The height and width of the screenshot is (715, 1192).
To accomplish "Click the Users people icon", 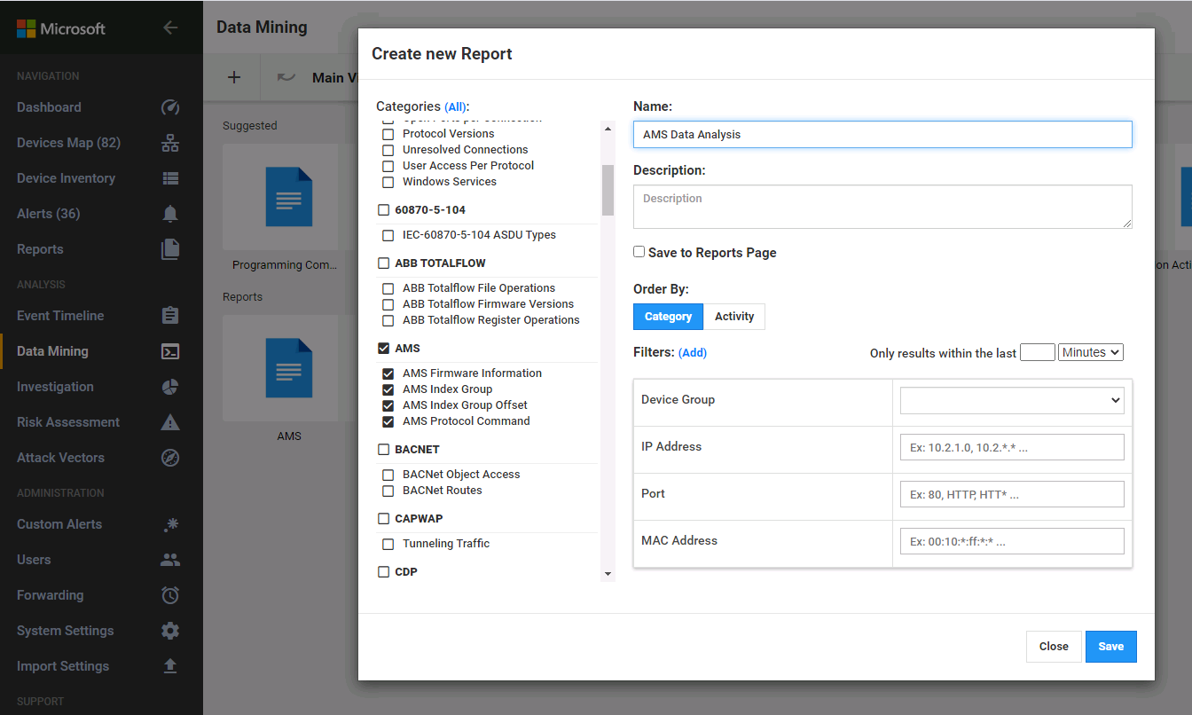I will (170, 560).
